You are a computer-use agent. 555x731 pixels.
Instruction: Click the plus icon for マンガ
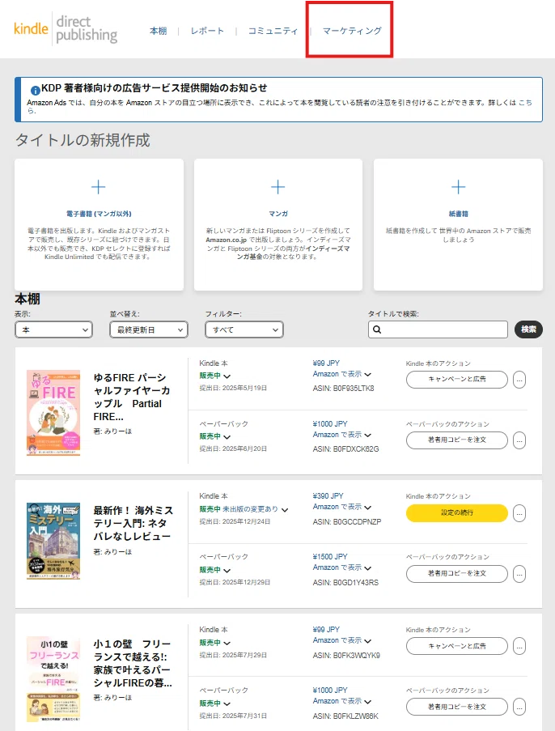pyautogui.click(x=277, y=187)
